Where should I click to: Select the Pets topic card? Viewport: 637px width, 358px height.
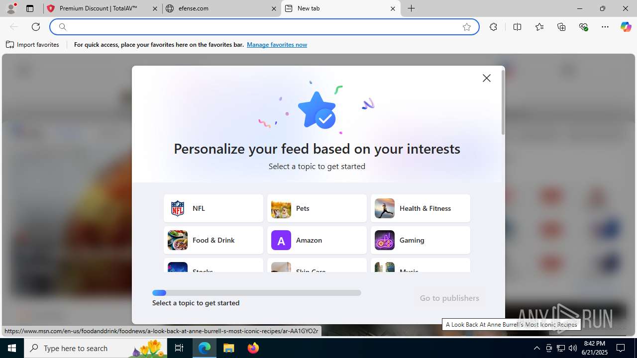click(x=317, y=208)
